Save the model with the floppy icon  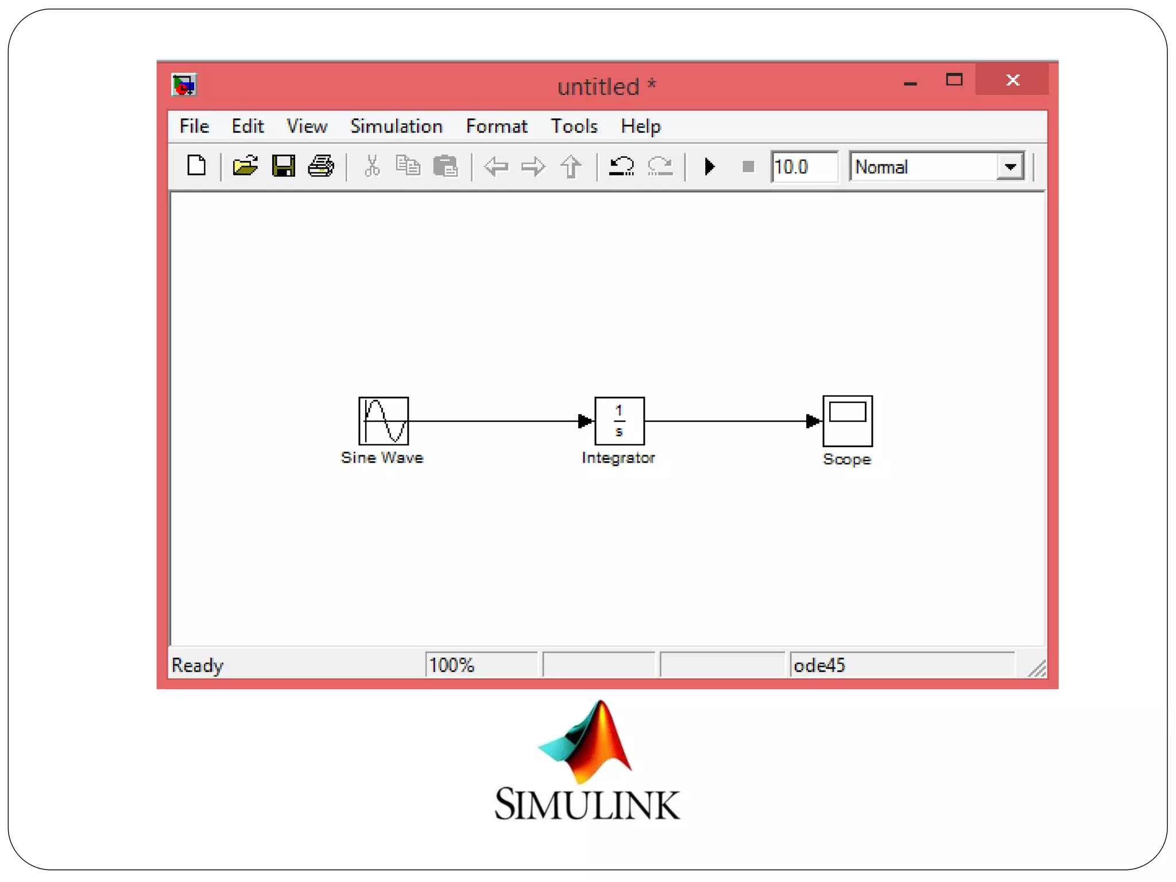284,166
